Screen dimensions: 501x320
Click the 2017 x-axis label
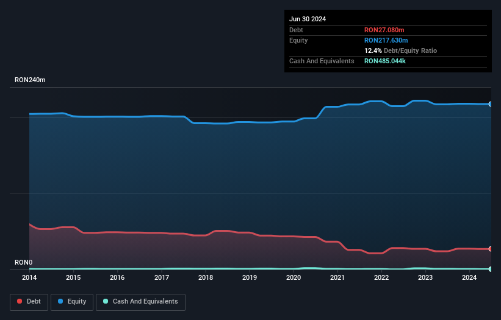point(162,277)
